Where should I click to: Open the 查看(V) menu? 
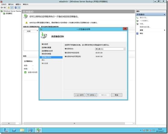tap(18, 4)
